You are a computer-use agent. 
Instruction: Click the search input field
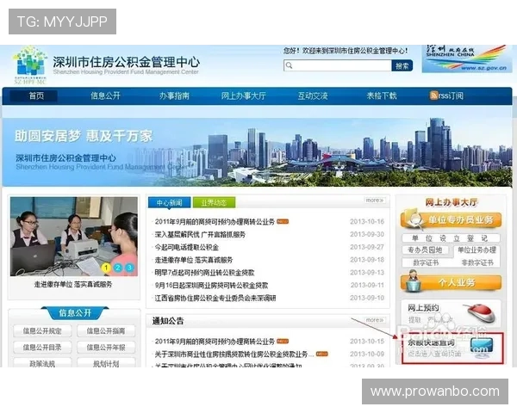click(x=337, y=65)
